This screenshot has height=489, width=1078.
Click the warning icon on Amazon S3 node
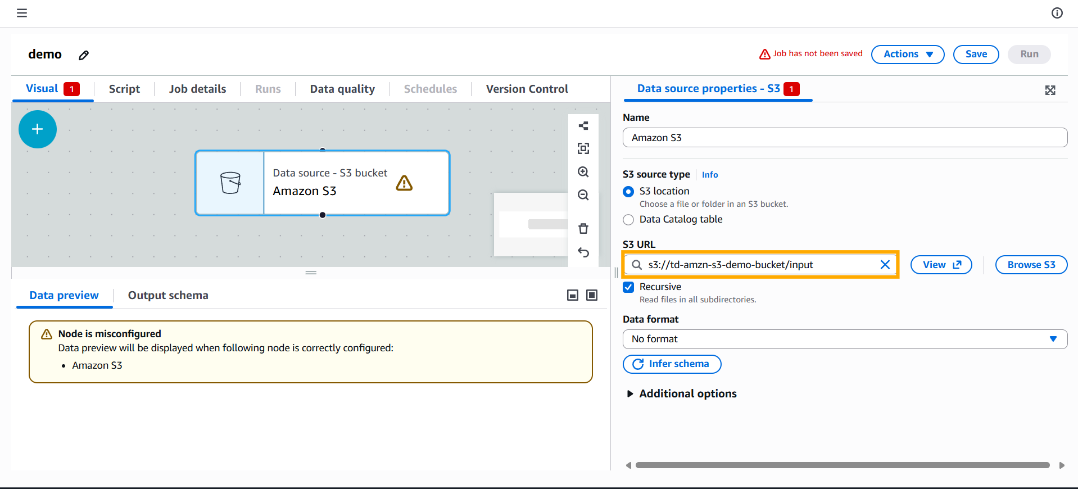click(404, 183)
